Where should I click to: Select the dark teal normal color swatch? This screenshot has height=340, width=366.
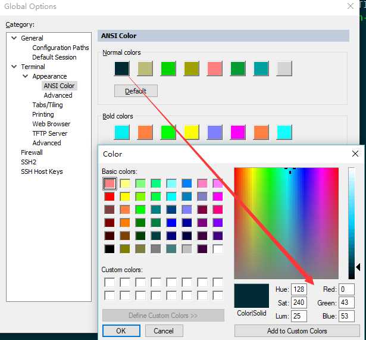click(x=122, y=68)
